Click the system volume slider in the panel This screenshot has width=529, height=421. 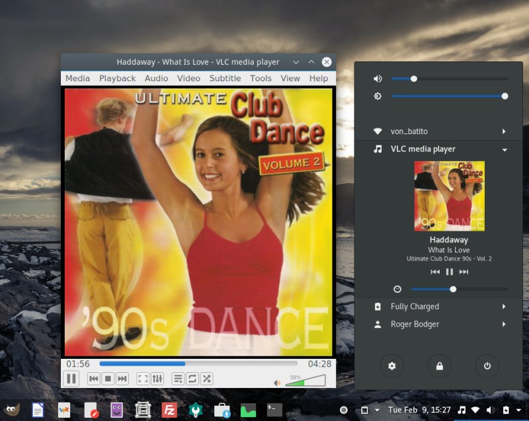[450, 79]
